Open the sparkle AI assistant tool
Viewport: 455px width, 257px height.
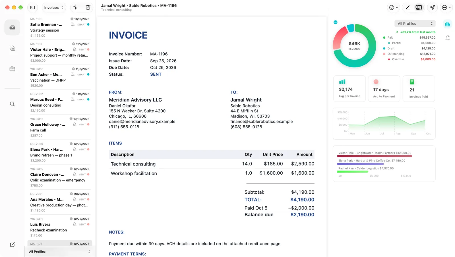(x=75, y=7)
